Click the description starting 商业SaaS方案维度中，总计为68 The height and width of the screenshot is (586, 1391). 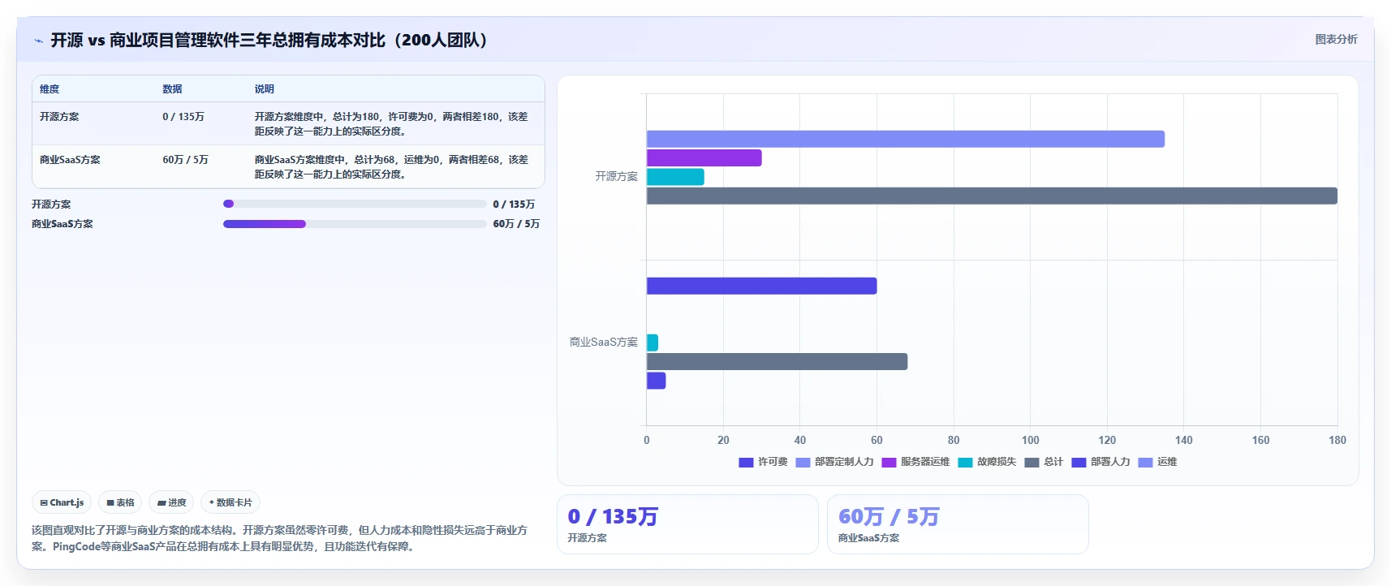391,166
